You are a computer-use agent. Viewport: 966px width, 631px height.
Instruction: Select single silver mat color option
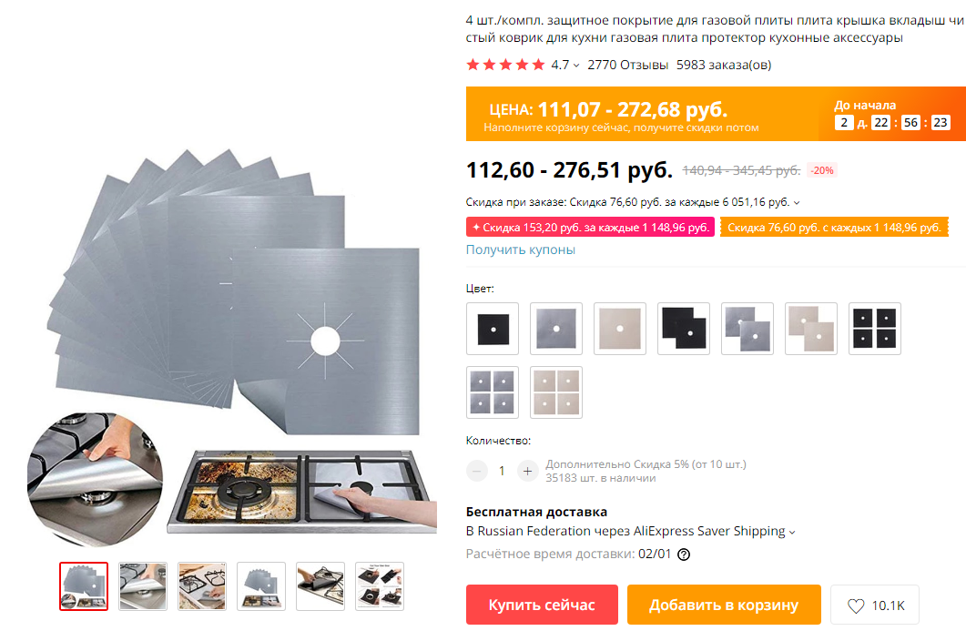tap(556, 329)
